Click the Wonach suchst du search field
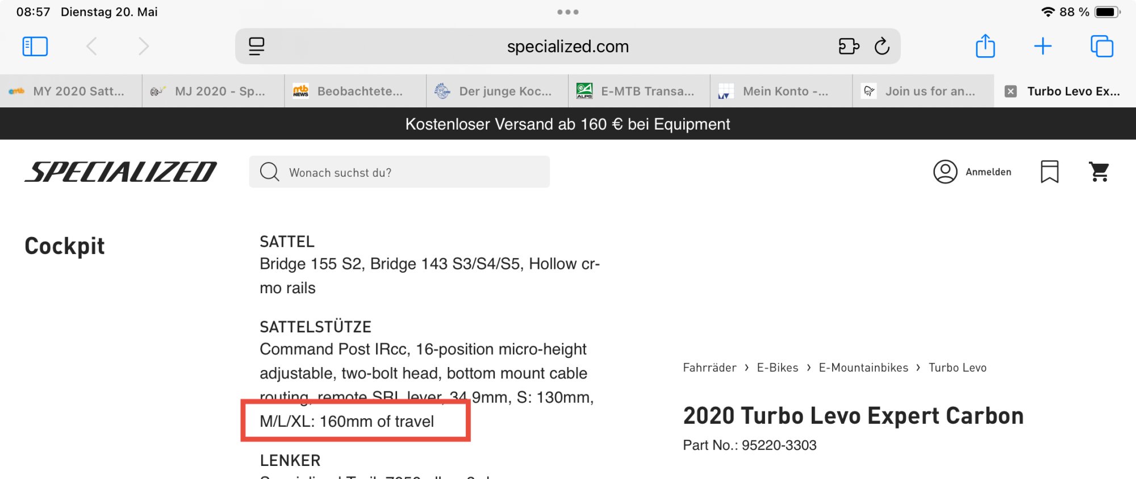 click(399, 172)
